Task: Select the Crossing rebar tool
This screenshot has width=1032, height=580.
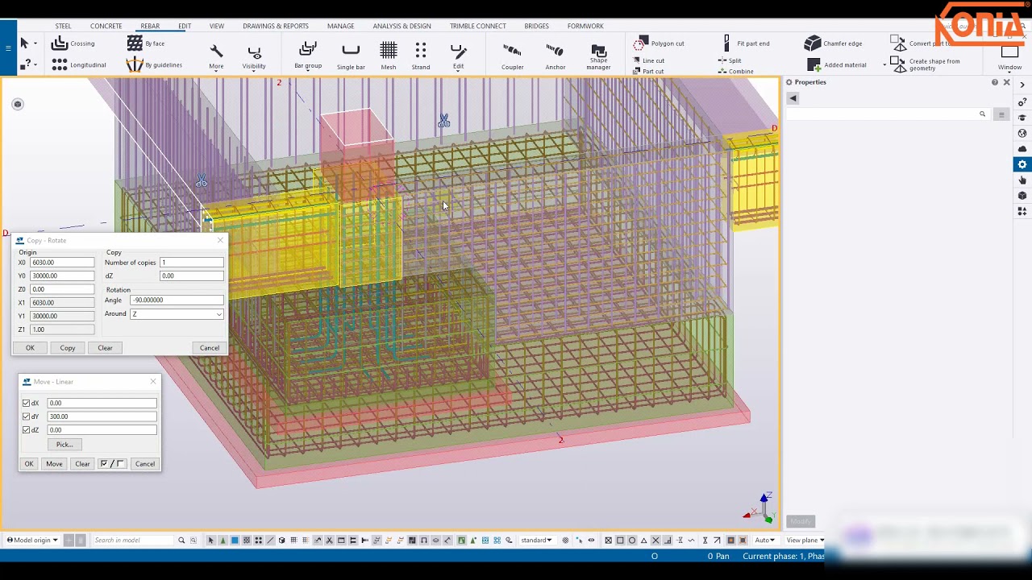Action: (x=73, y=43)
